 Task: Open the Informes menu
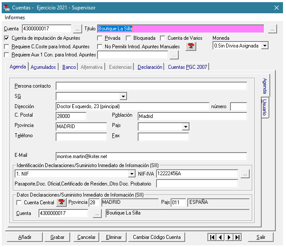tap(15, 18)
